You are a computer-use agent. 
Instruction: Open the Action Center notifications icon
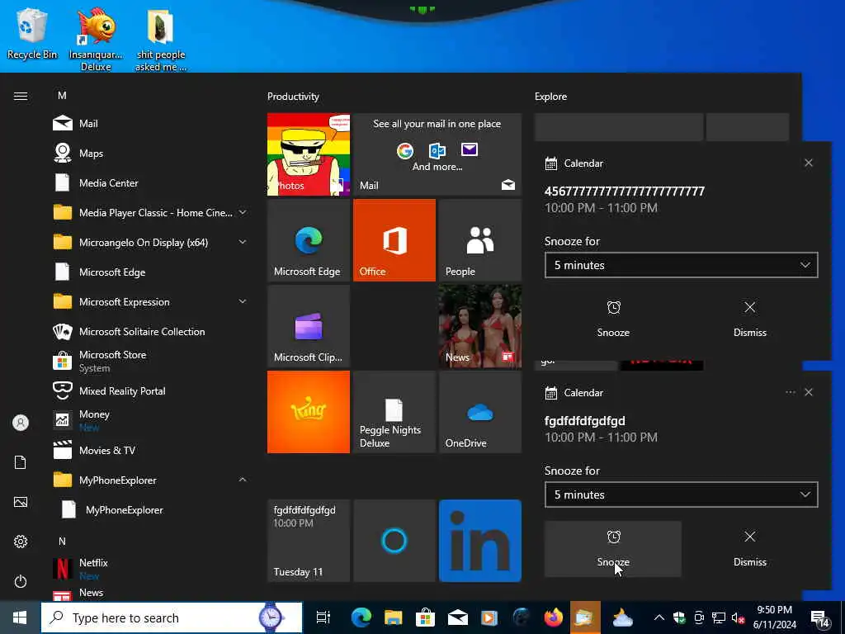(x=819, y=619)
